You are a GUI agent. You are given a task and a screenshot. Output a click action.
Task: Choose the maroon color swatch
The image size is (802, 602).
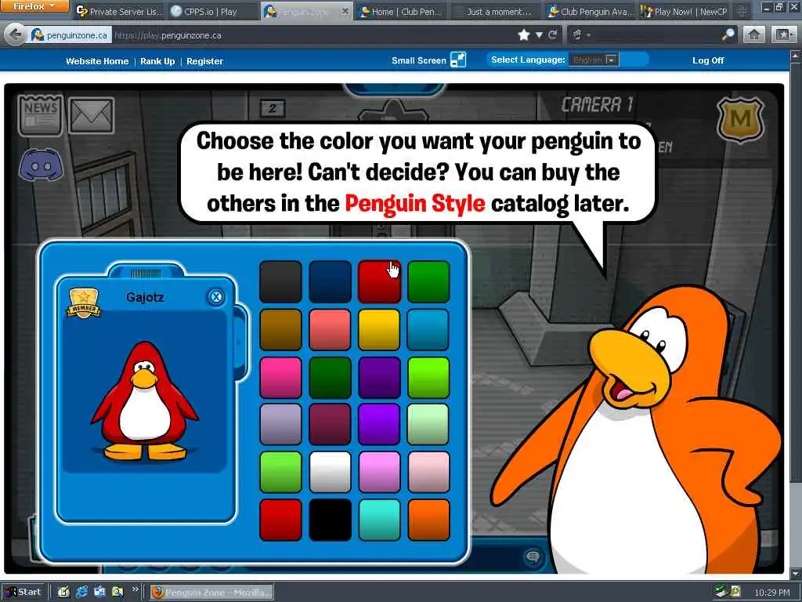point(330,424)
